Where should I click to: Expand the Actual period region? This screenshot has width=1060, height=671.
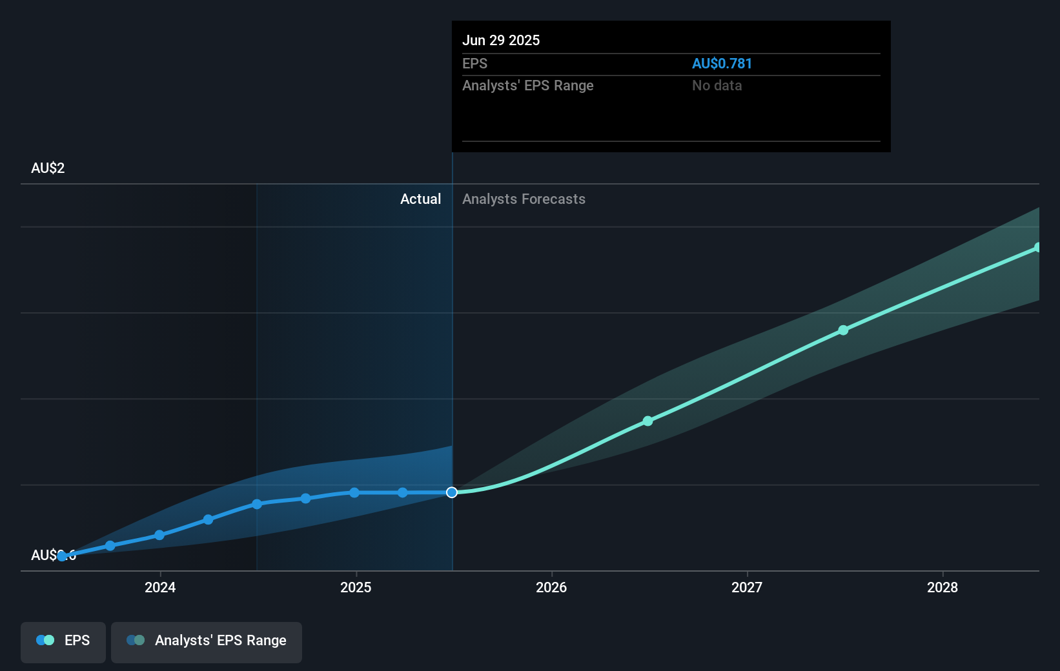point(420,199)
